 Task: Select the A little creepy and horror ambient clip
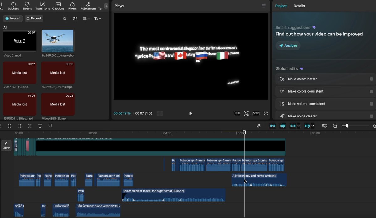(259, 180)
